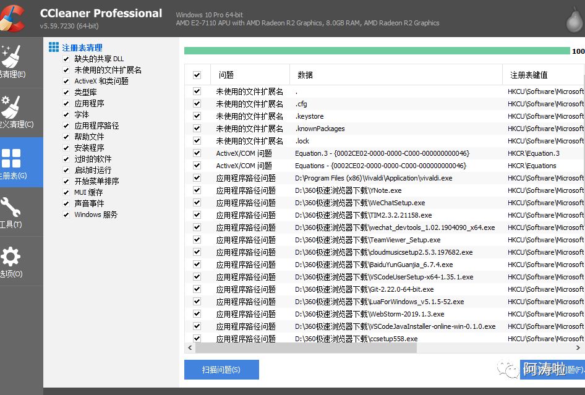This screenshot has height=395, width=585.
Task: Toggle the 安装程序 checkbox
Action: (x=66, y=148)
